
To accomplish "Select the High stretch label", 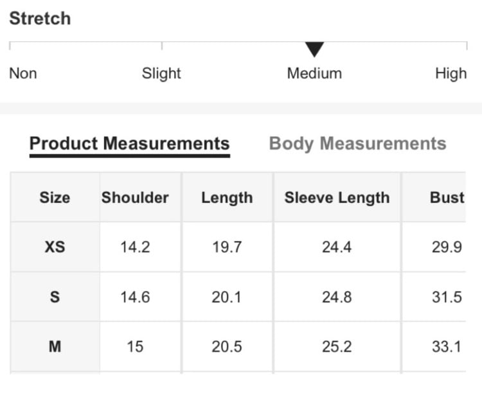I will coord(451,74).
